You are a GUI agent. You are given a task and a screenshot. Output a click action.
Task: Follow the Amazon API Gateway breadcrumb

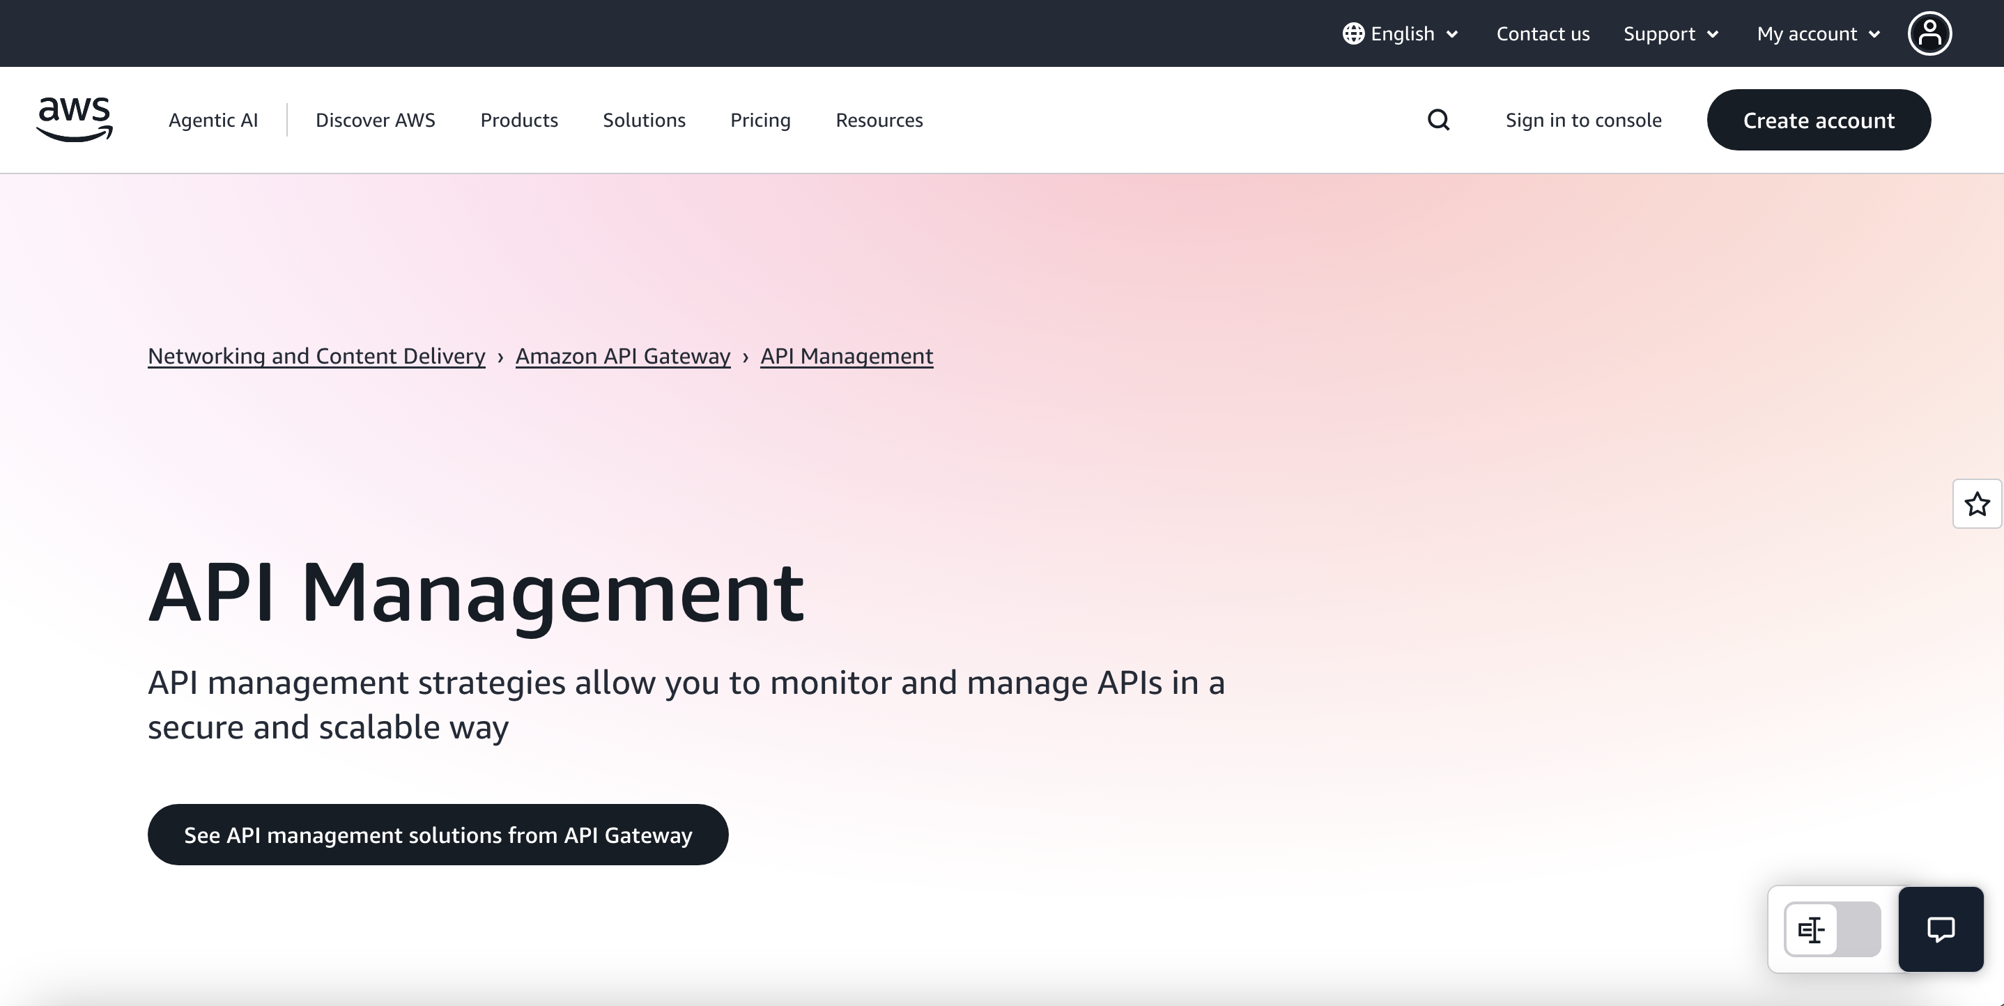click(622, 355)
